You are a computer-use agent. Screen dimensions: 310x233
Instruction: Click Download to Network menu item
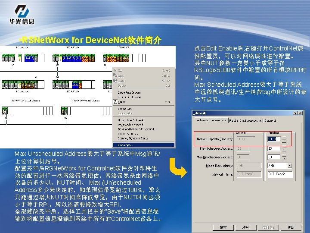point(143,125)
